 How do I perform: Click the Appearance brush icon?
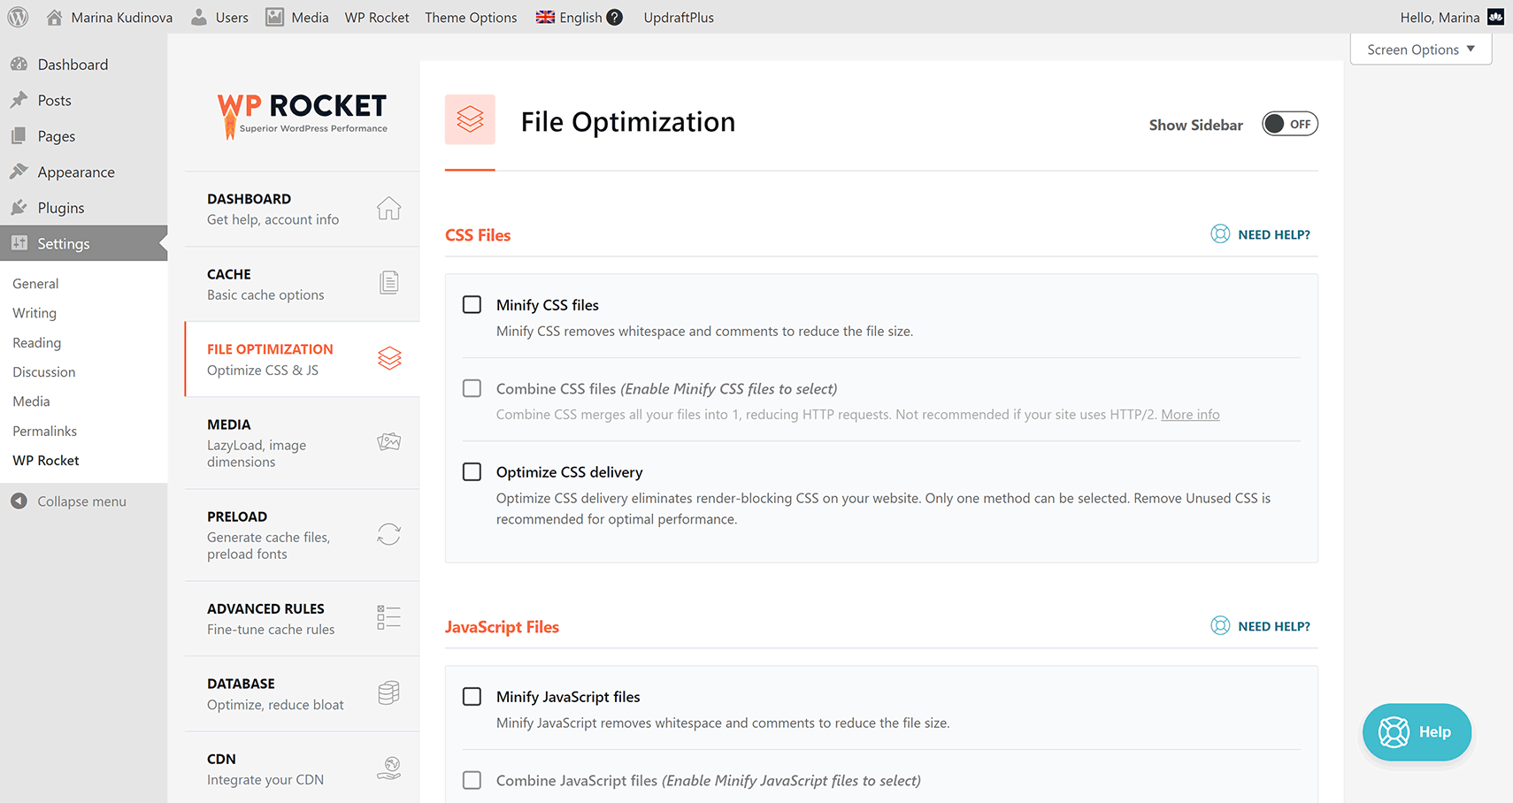point(19,172)
